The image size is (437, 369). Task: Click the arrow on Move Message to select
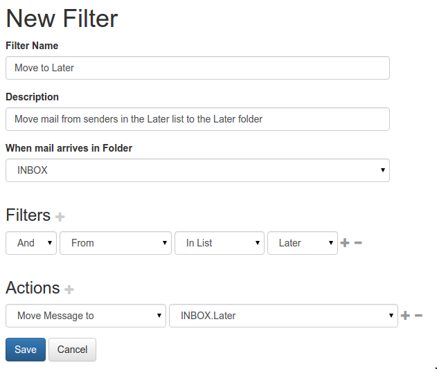coord(159,316)
